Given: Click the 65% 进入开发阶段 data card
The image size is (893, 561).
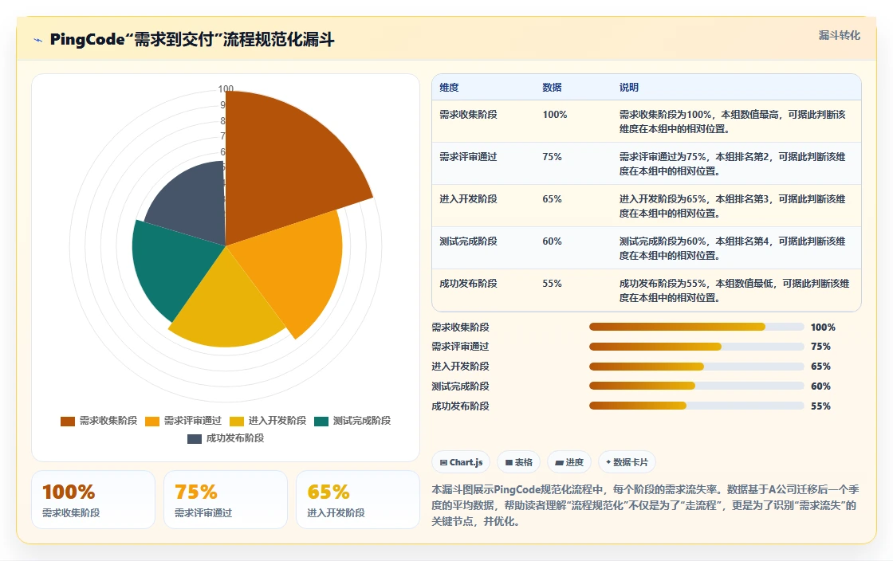Looking at the screenshot, I should point(358,500).
